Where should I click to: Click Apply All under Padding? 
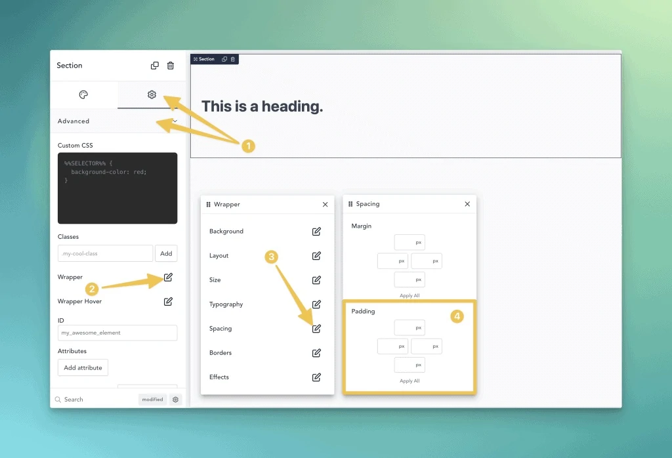click(409, 381)
